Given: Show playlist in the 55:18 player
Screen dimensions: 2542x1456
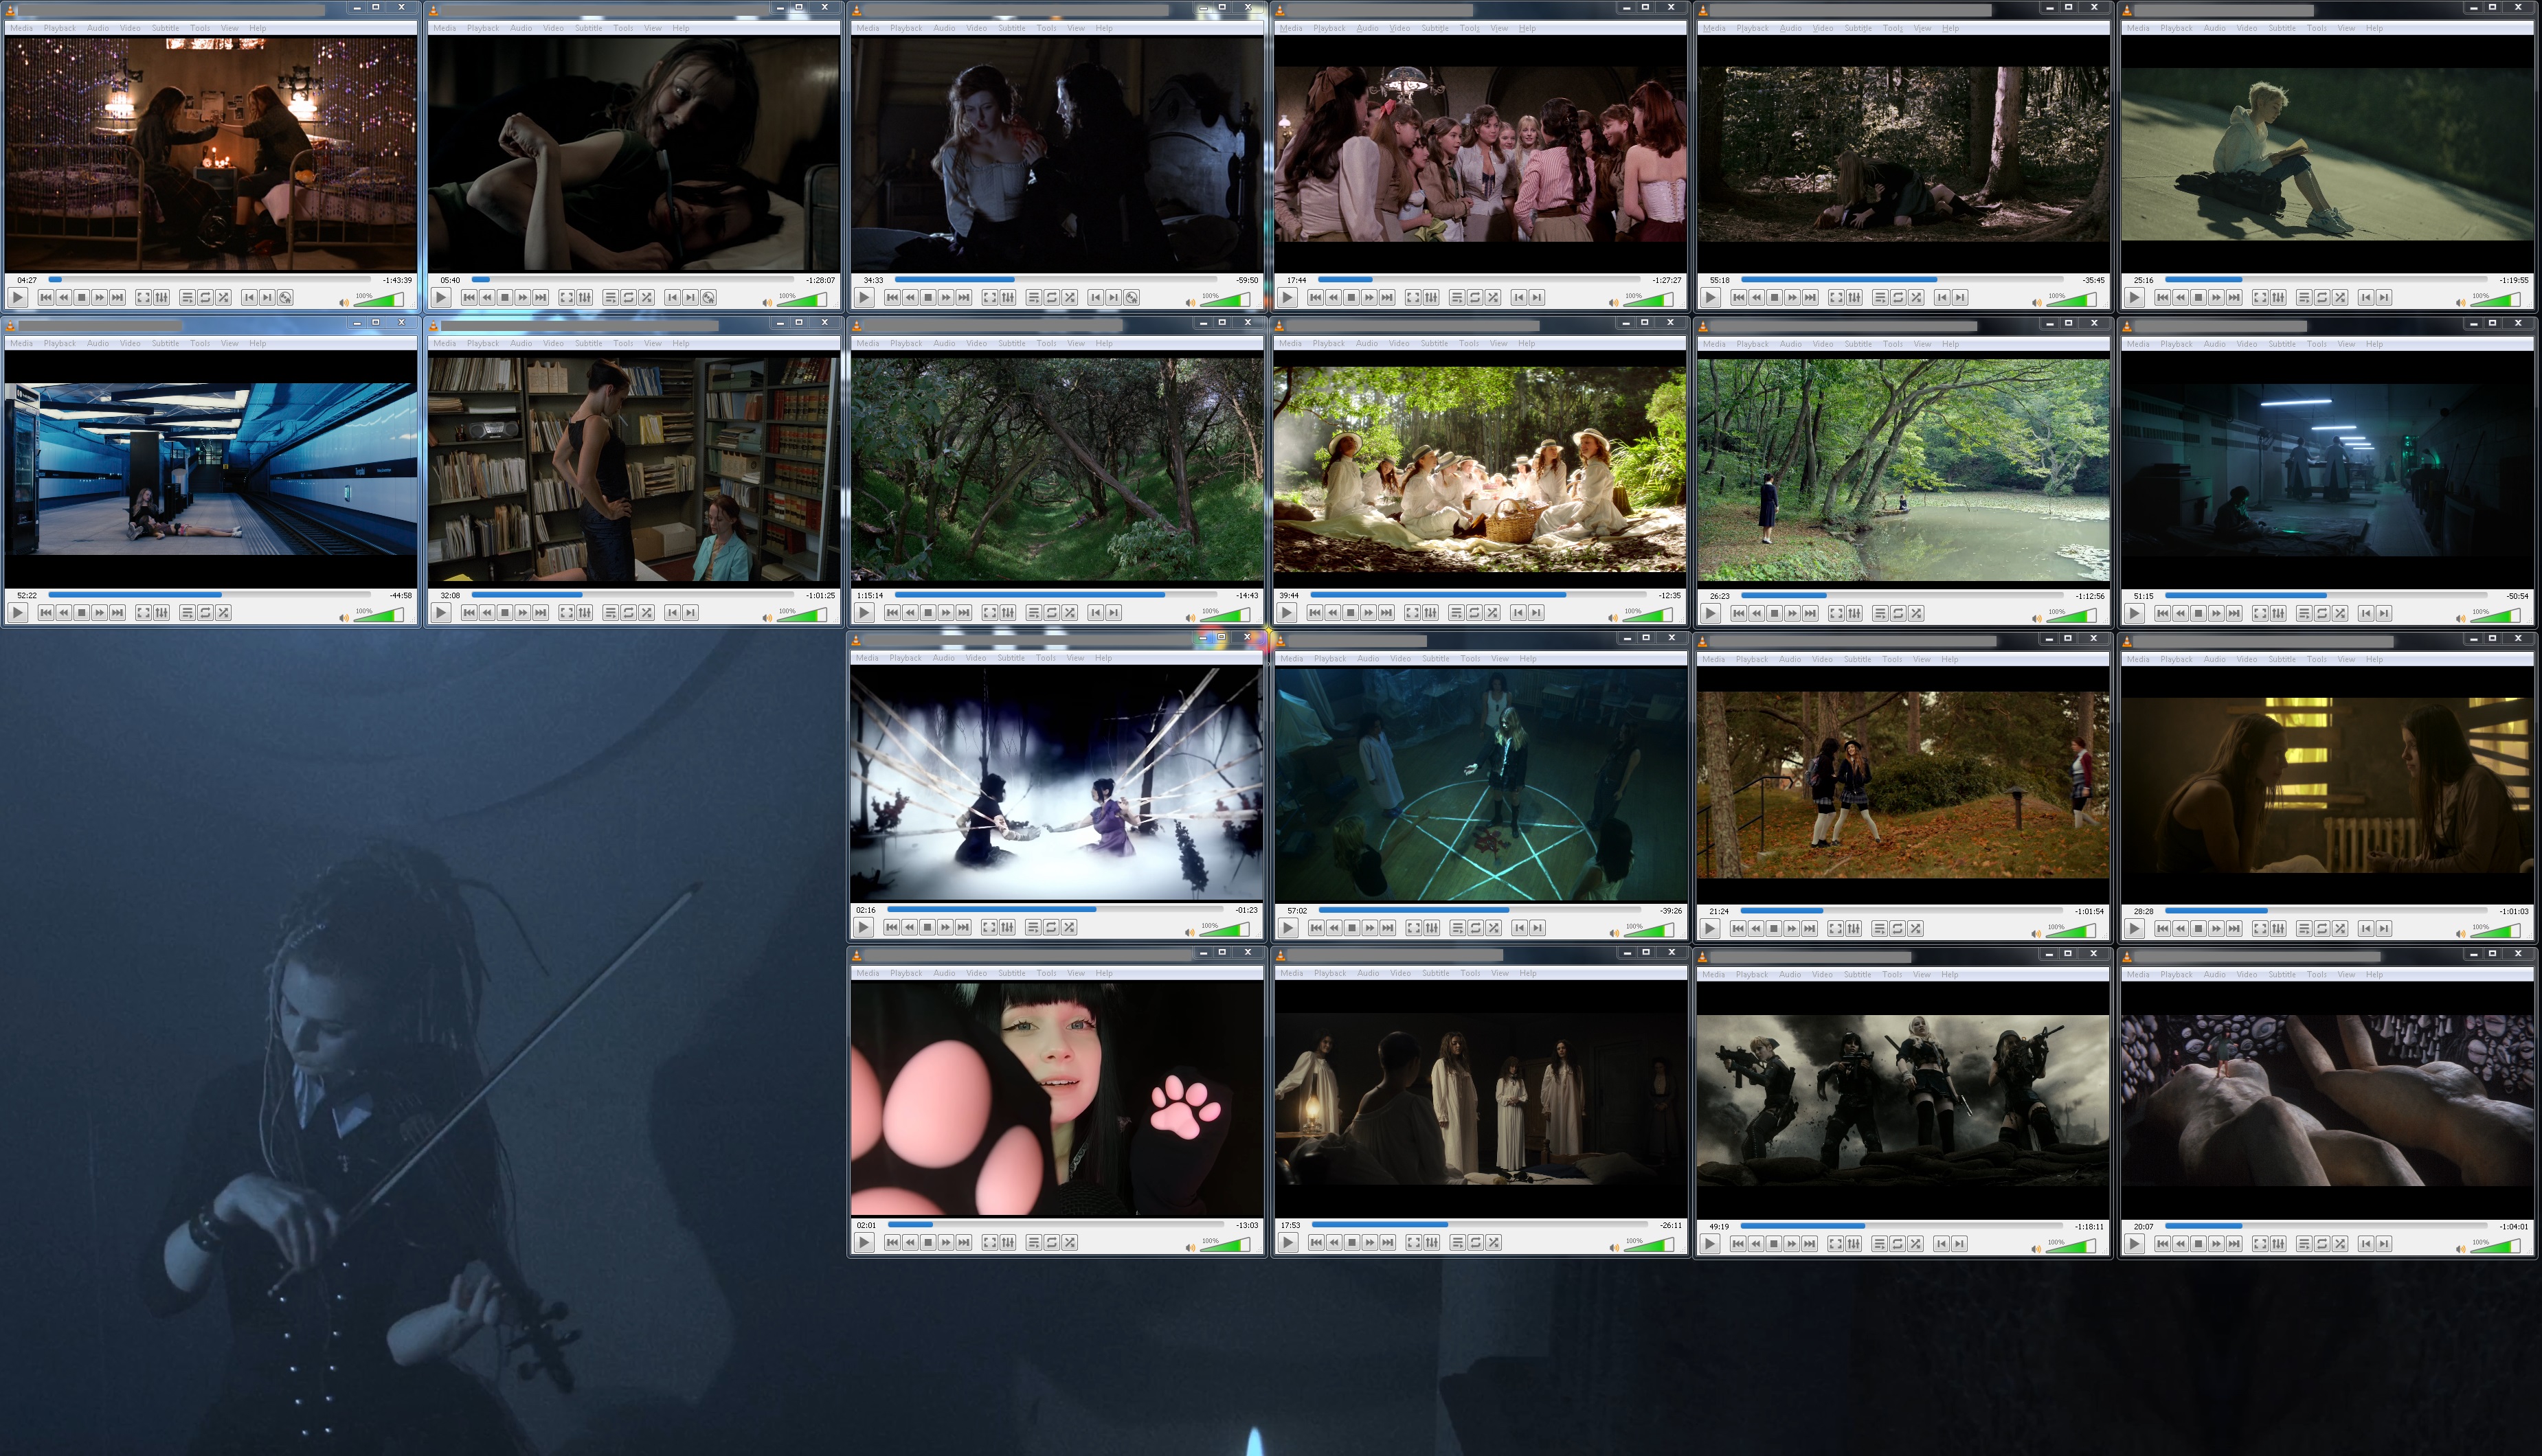Looking at the screenshot, I should pyautogui.click(x=1880, y=297).
